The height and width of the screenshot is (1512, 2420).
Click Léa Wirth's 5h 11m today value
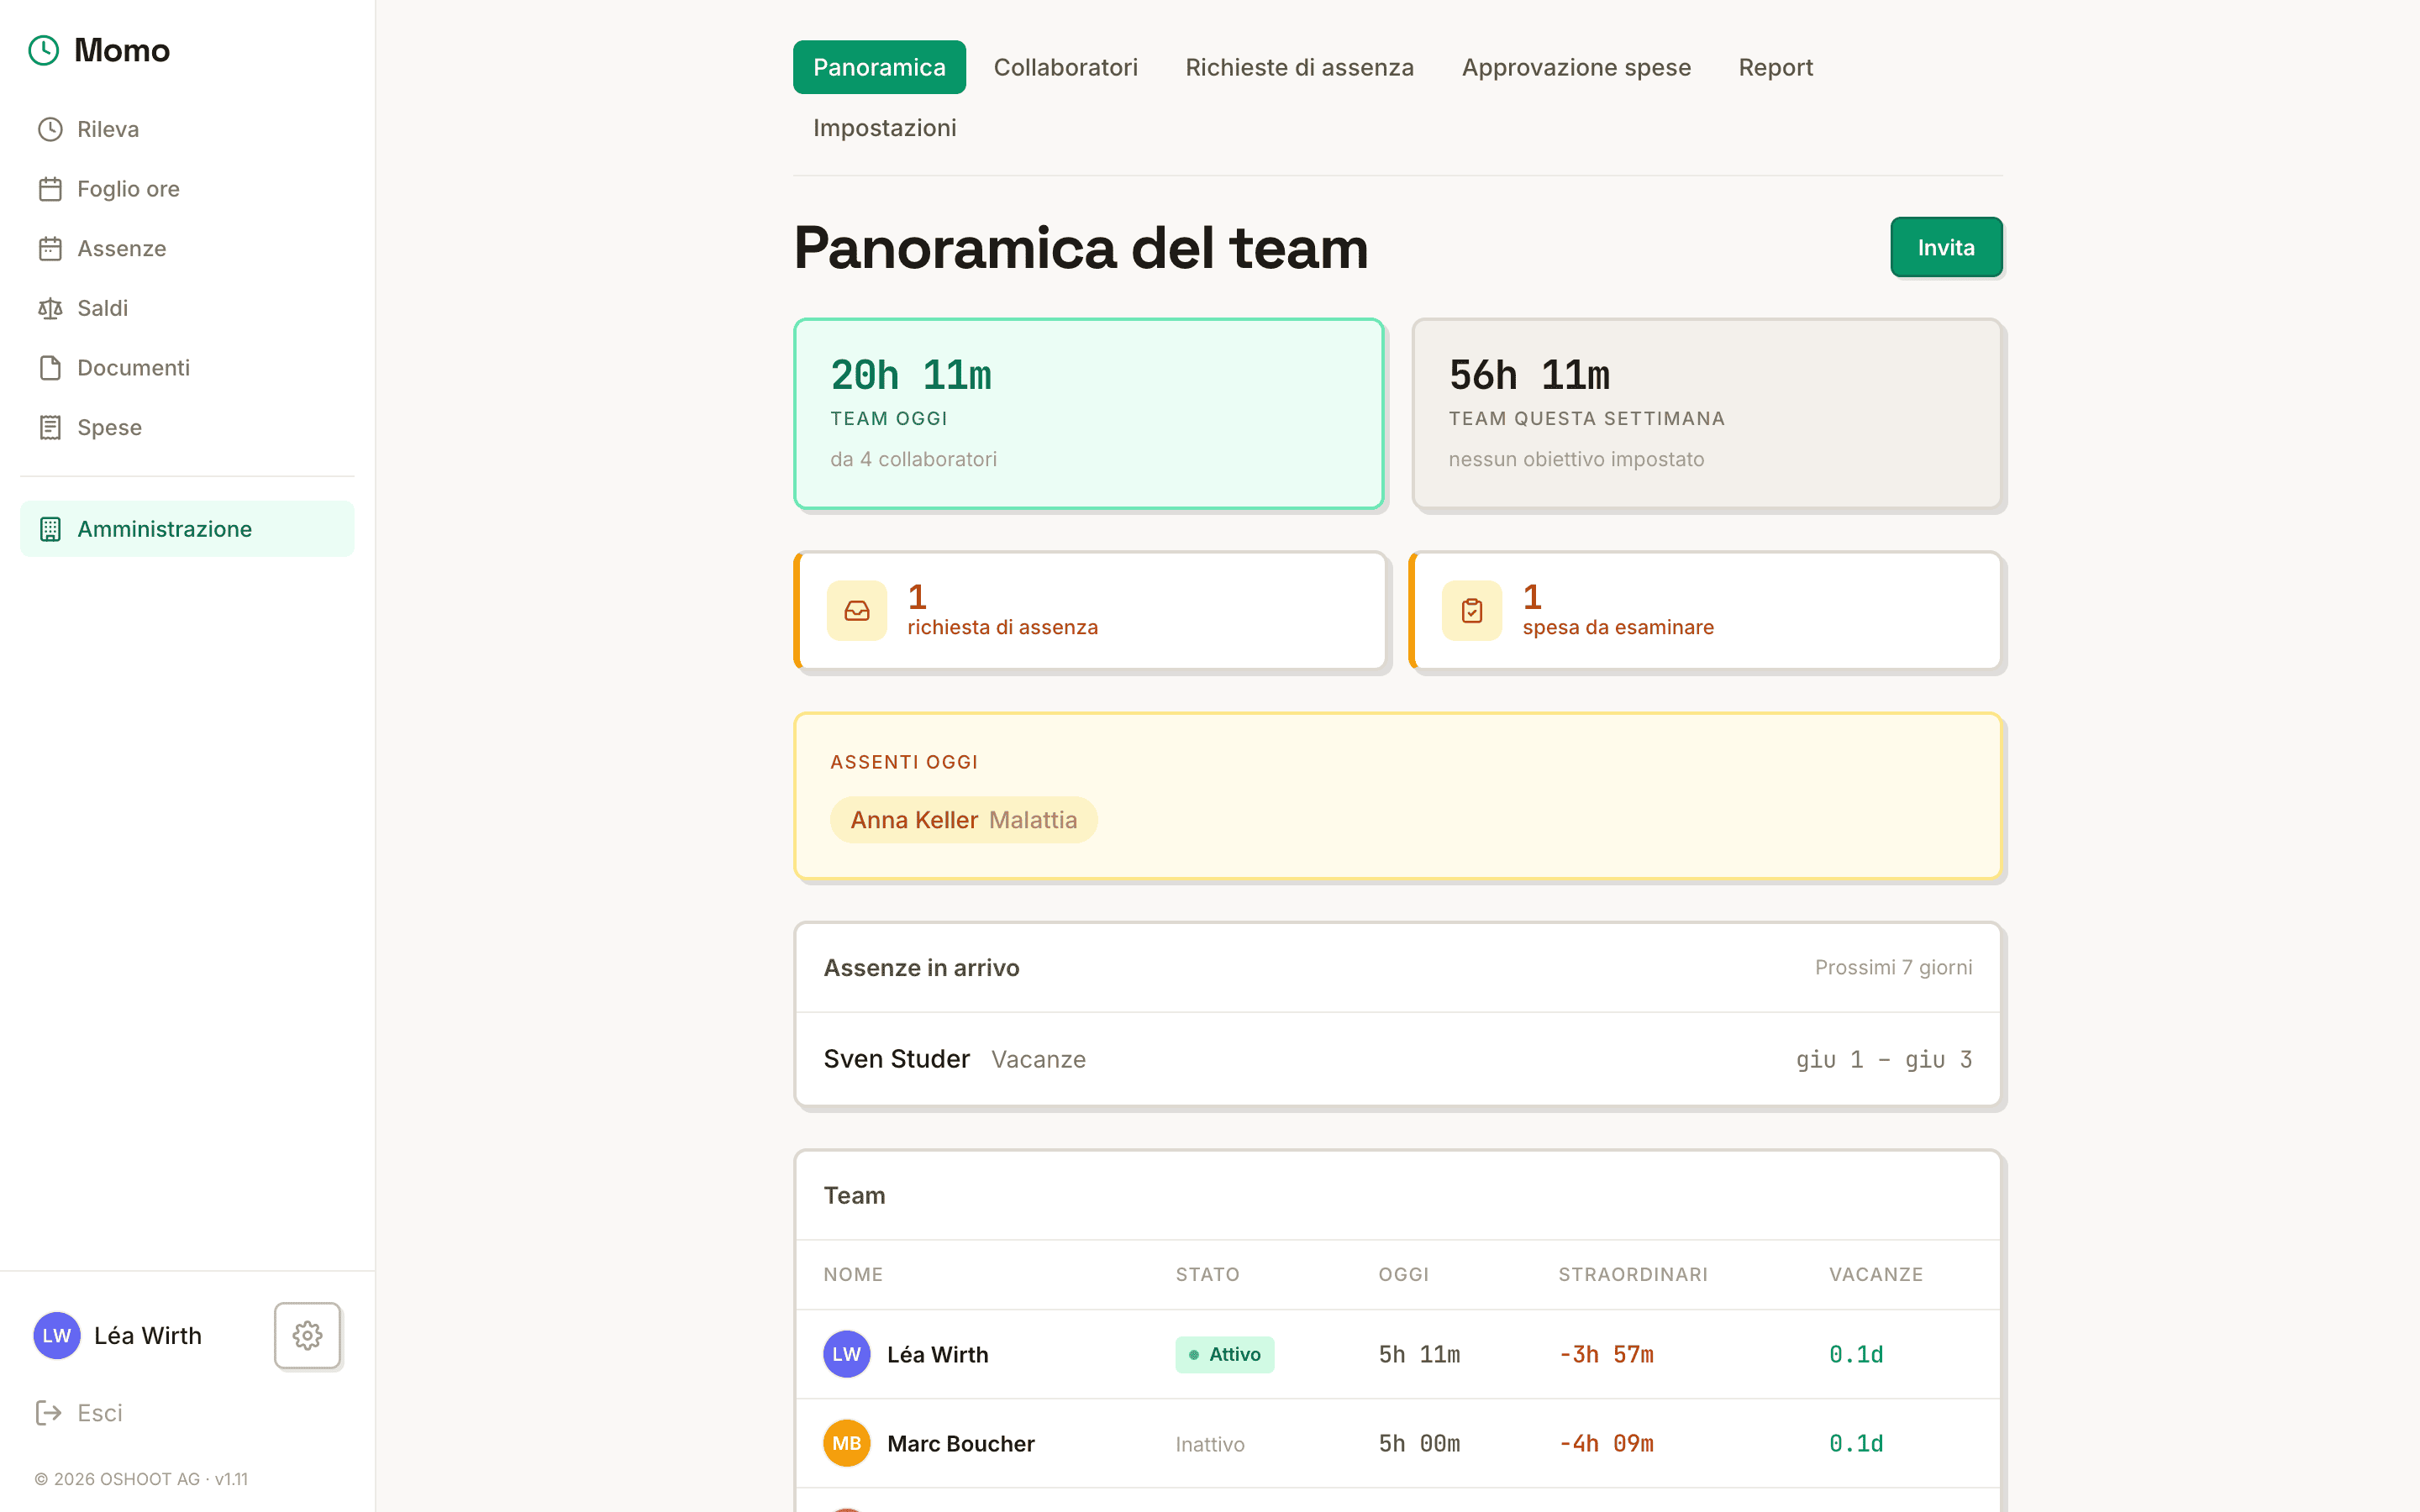[x=1418, y=1354]
